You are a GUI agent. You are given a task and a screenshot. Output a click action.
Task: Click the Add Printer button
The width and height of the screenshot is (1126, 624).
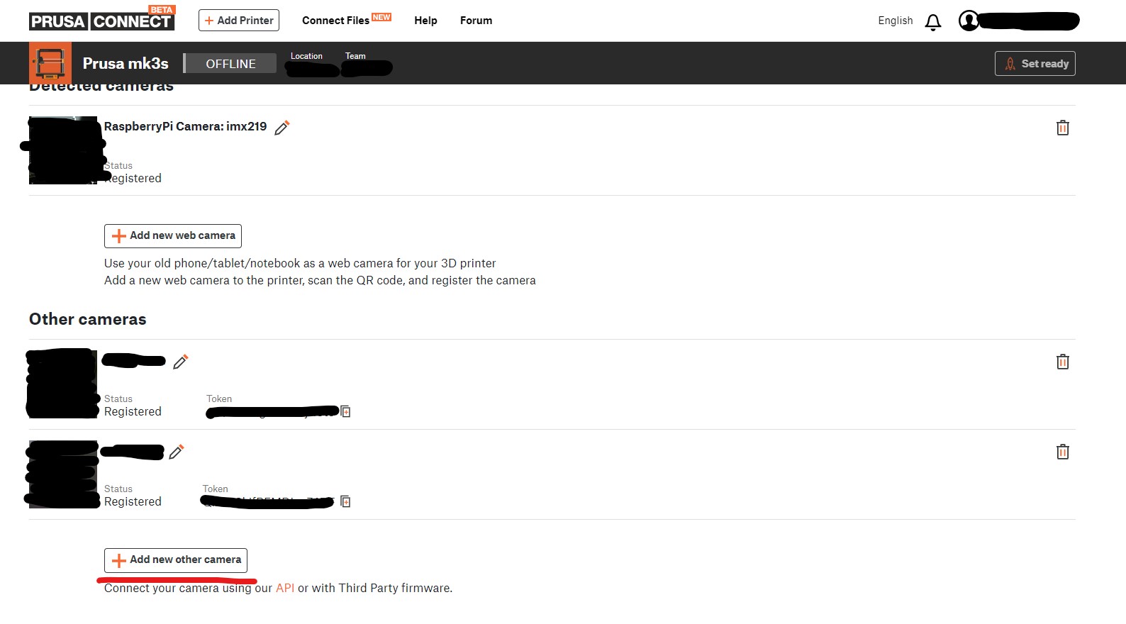coord(239,21)
